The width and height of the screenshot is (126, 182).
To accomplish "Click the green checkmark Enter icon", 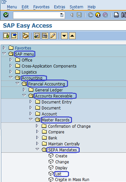I will point(6,15).
